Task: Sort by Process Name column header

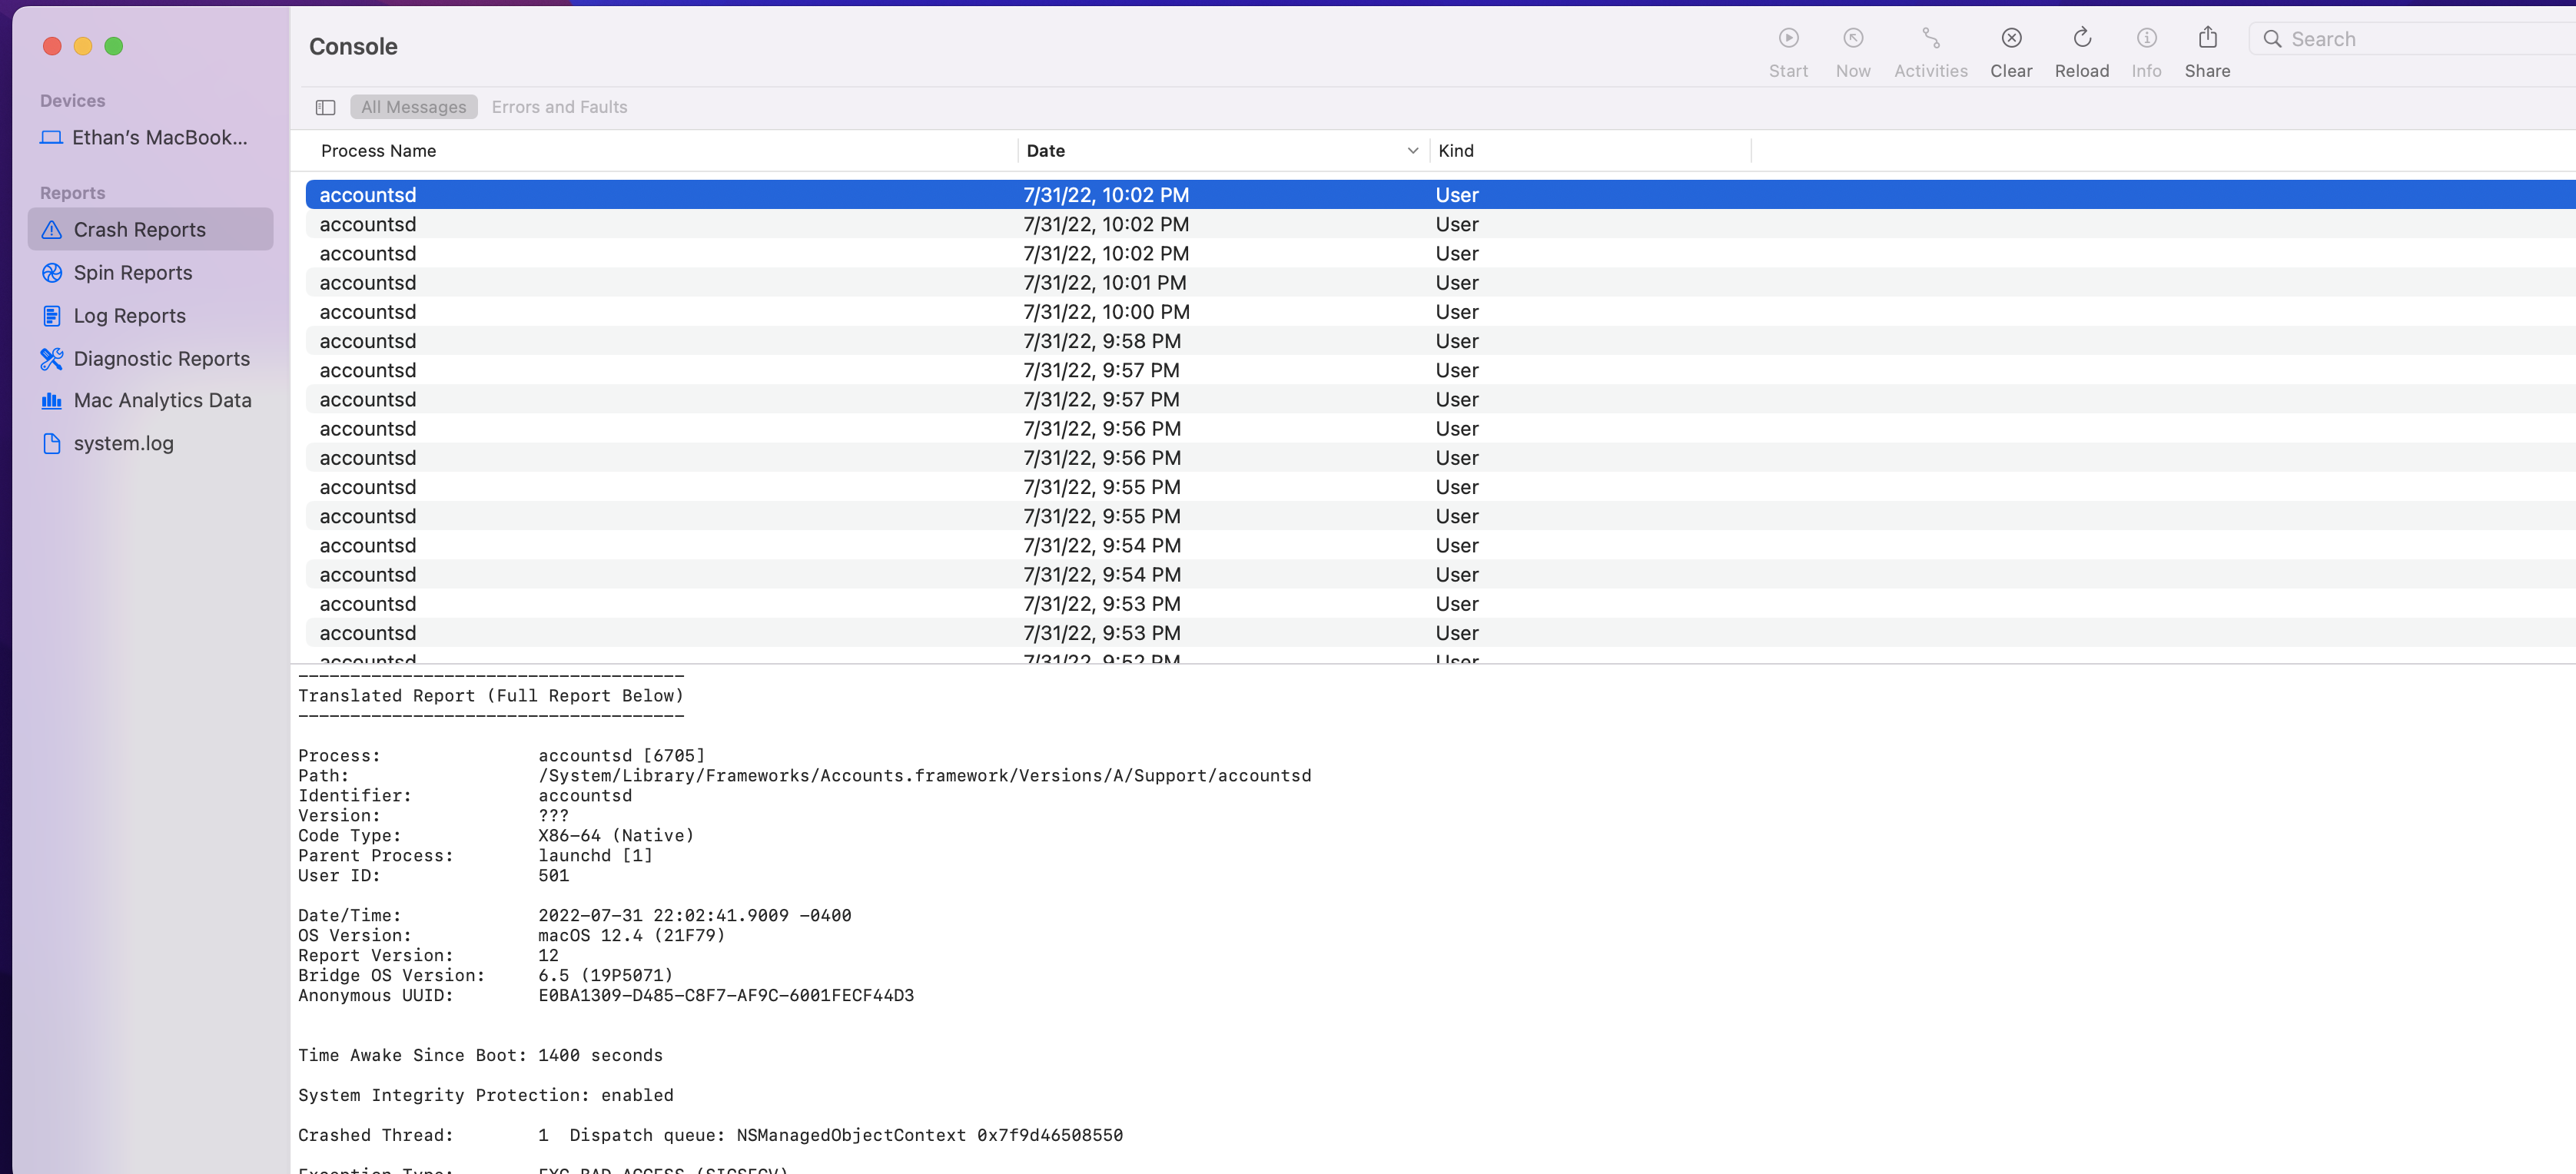Action: click(x=378, y=151)
